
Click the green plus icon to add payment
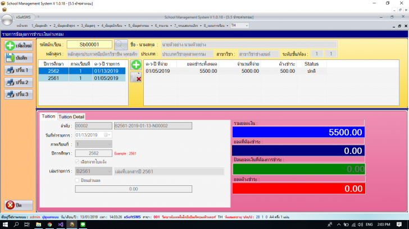(136, 65)
